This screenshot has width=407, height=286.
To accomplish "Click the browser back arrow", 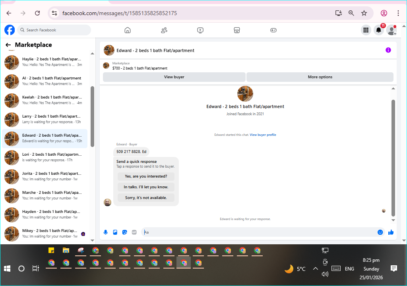I will pyautogui.click(x=9, y=13).
